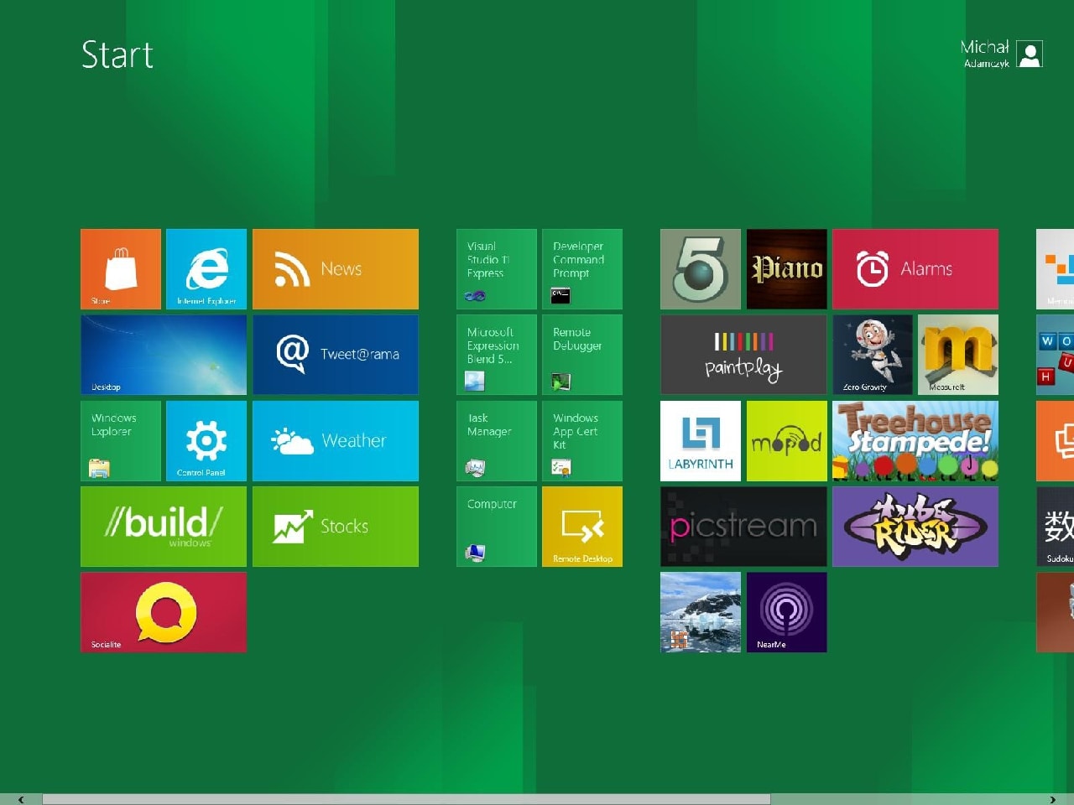Image resolution: width=1074 pixels, height=805 pixels.
Task: Open the Control Panel tile
Action: tap(206, 440)
